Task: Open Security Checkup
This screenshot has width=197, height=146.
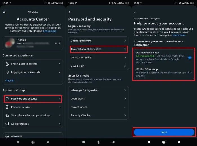Action: point(98,116)
